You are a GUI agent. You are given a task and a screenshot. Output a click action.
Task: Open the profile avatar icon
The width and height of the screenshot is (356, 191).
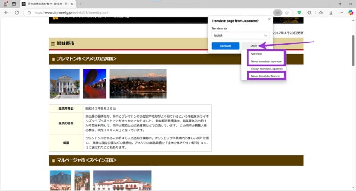(x=5, y=4)
